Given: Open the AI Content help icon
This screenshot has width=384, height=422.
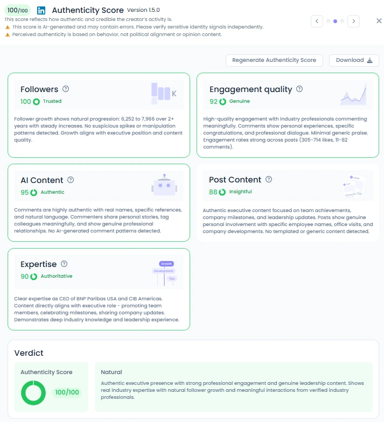Looking at the screenshot, I should [x=71, y=180].
